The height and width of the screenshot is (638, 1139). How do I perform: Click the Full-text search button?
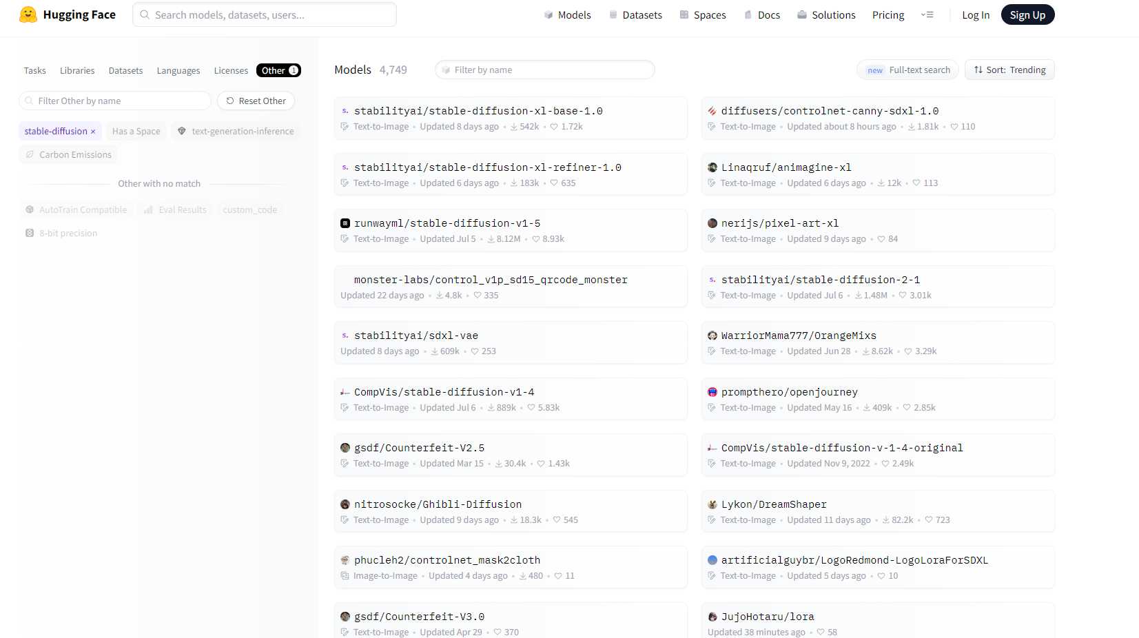(907, 70)
